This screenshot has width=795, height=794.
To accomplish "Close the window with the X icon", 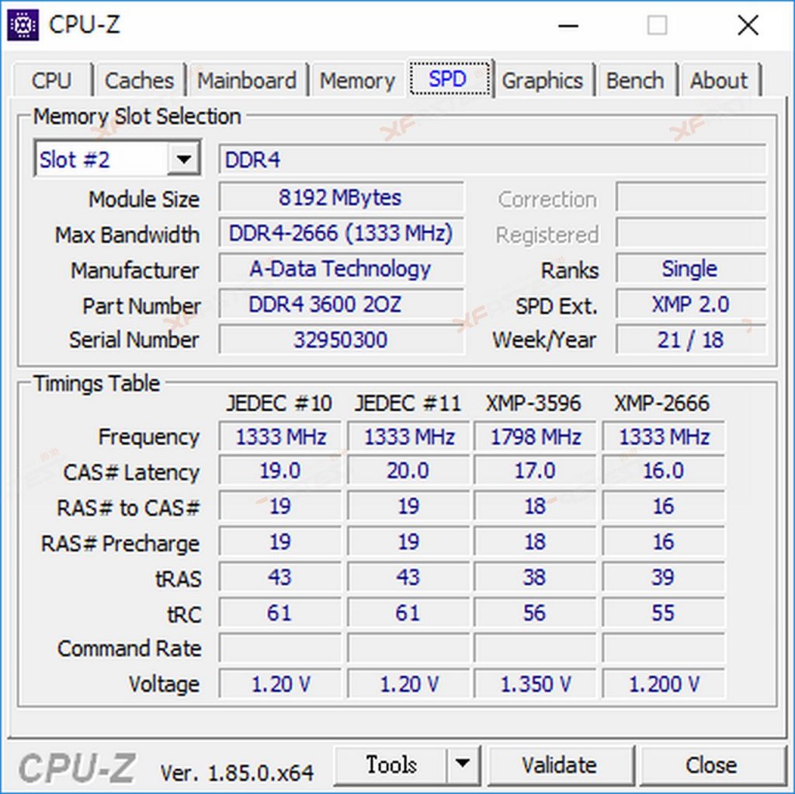I will 748,26.
